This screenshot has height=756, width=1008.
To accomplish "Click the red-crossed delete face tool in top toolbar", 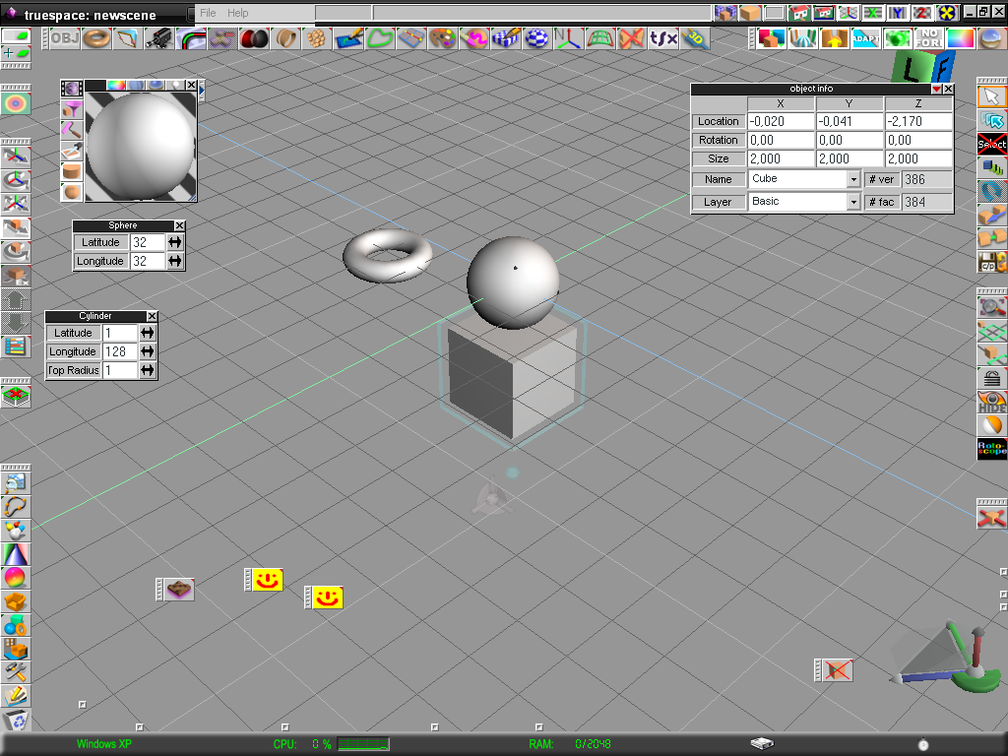I will point(631,38).
